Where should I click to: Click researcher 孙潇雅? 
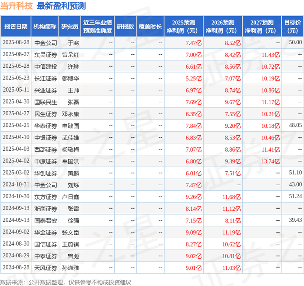click(x=70, y=268)
